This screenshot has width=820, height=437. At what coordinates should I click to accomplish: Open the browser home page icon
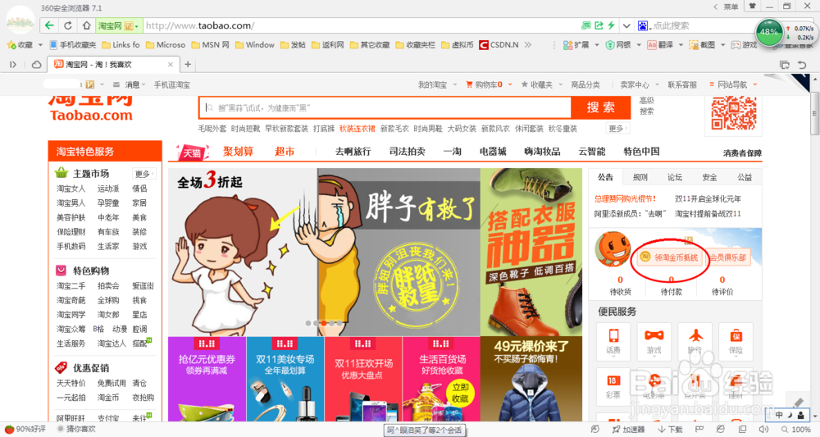86,25
